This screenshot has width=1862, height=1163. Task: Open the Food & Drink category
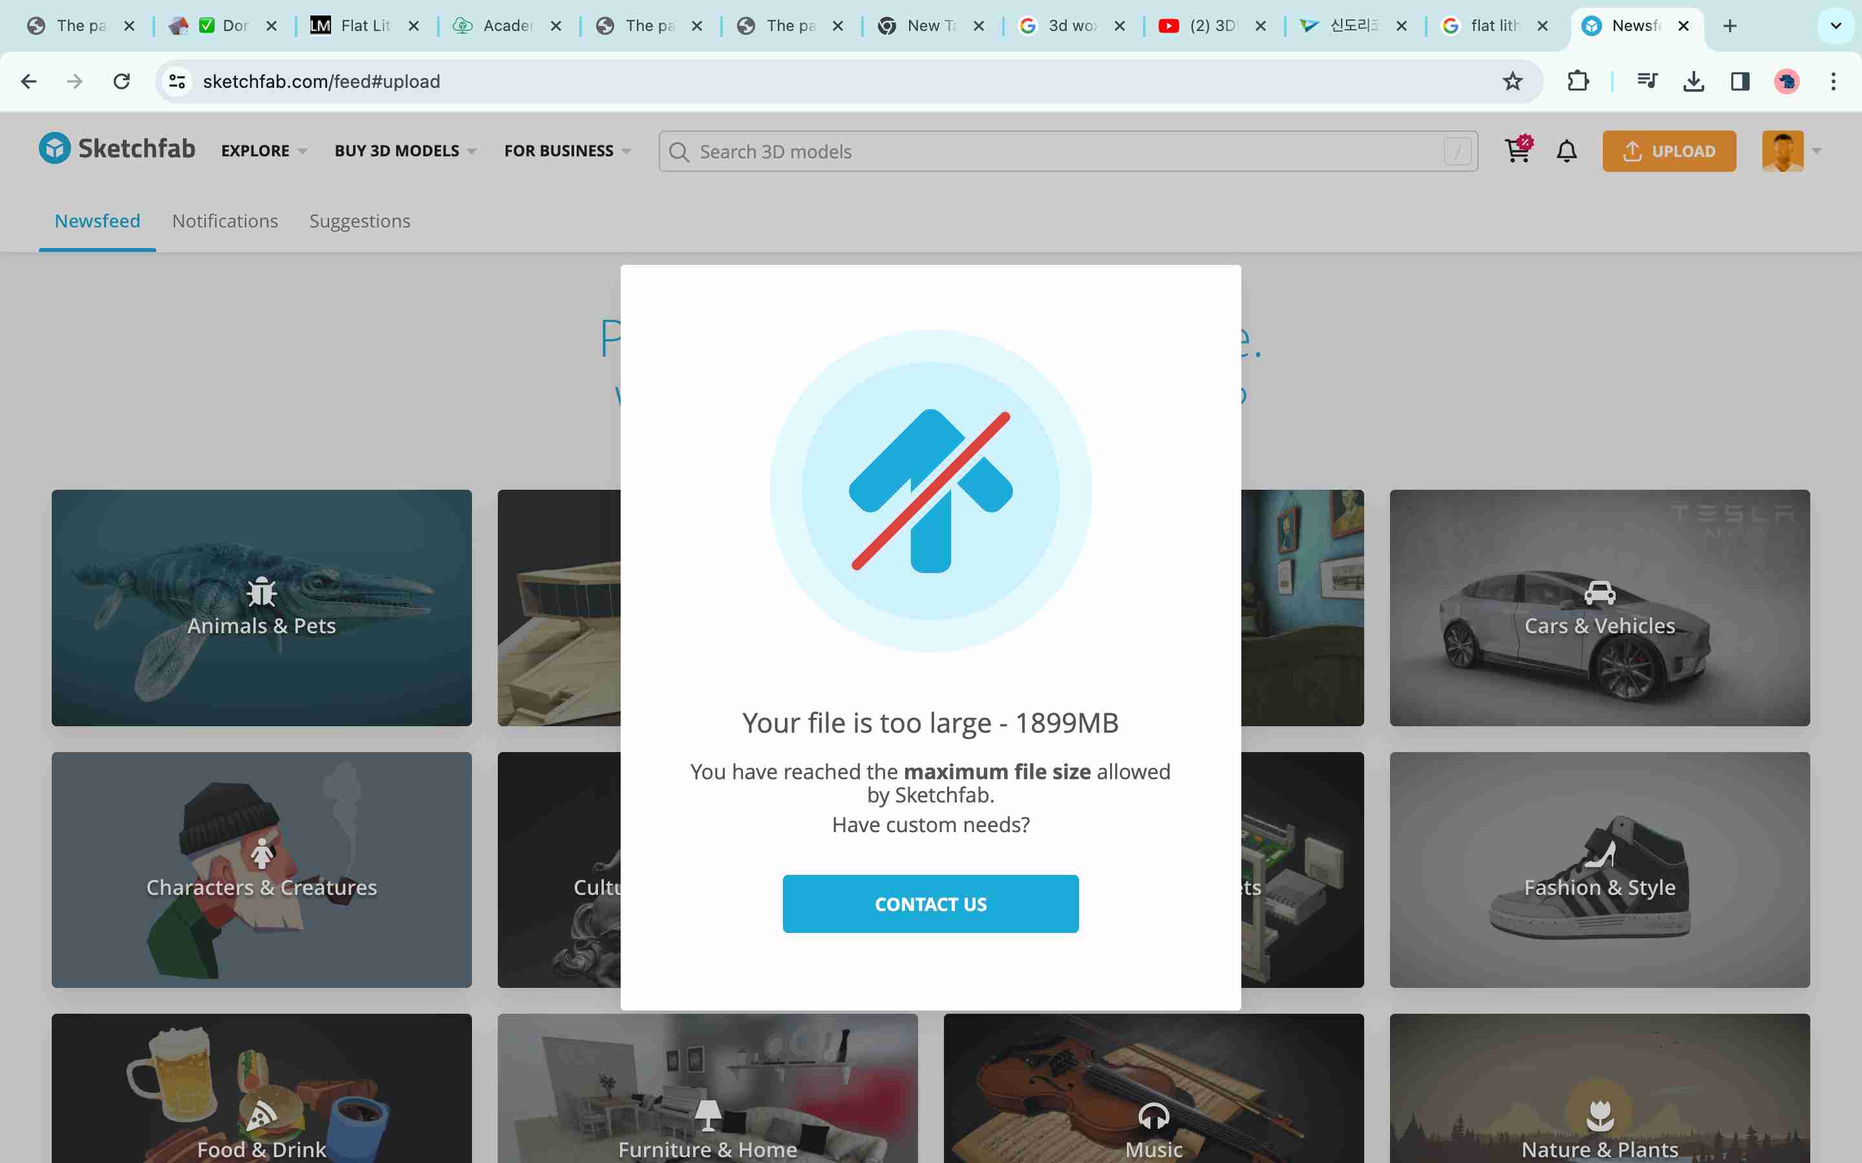point(262,1089)
